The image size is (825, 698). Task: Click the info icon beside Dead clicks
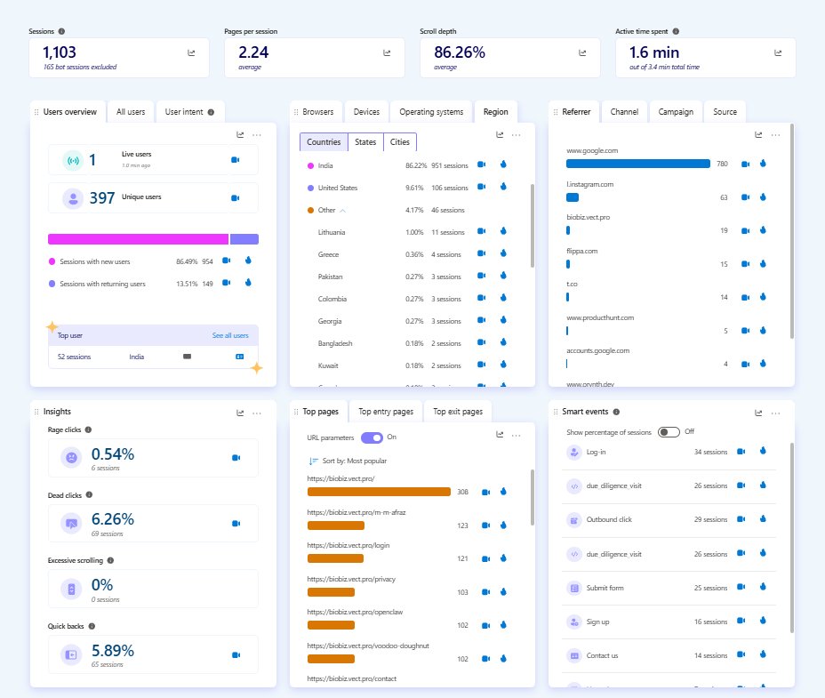(89, 494)
